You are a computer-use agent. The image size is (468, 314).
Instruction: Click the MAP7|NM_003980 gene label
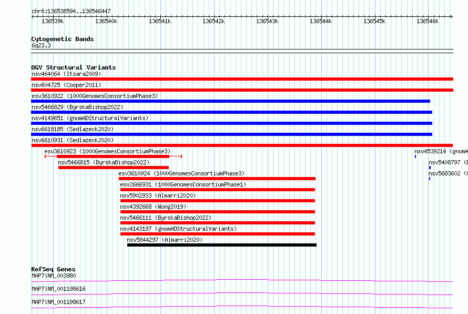(x=54, y=276)
